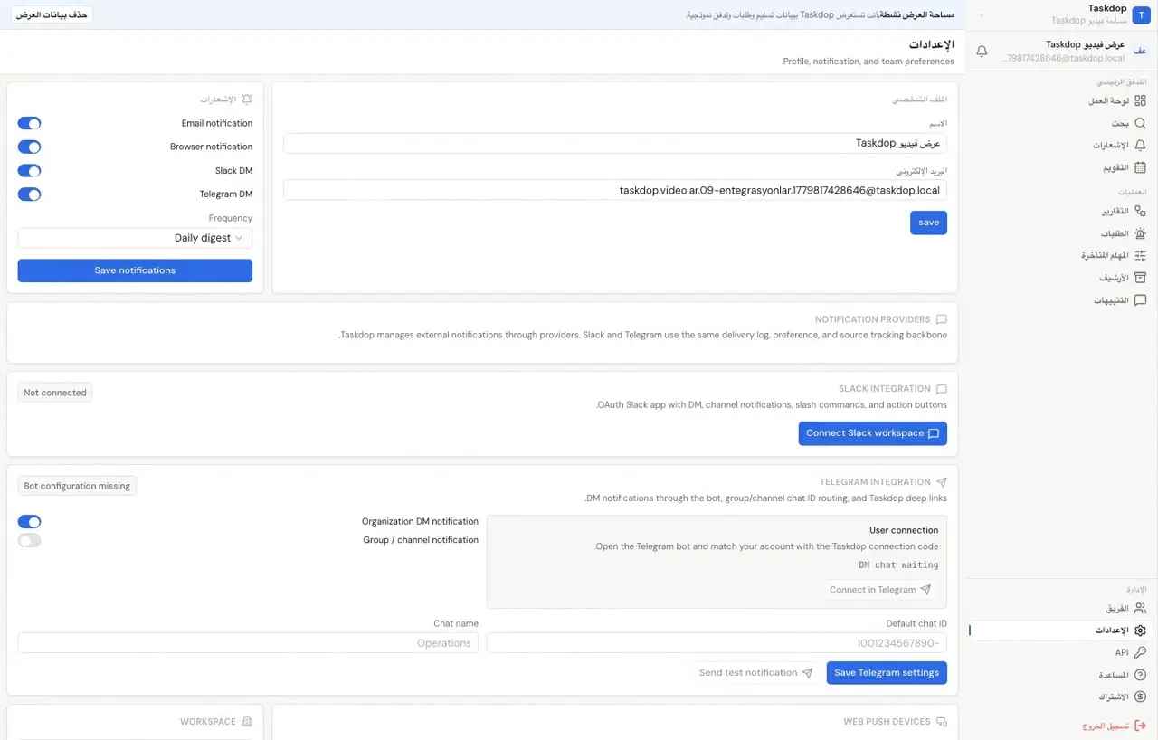This screenshot has width=1158, height=740.
Task: Click the الإعدادات page title
Action: pos(932,44)
